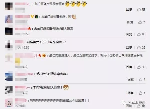This screenshot has width=150, height=109.
Task: Like the 所以什么时候来李狗嗨3 comment
Action: (x=142, y=79)
